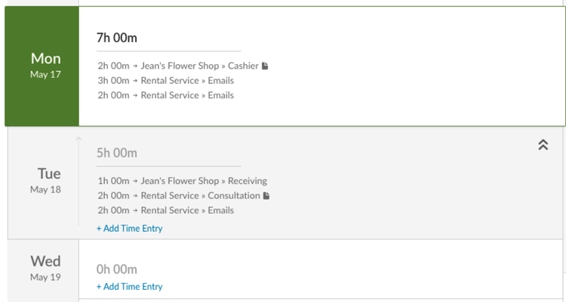Click Tuesday's 5h 00m total
This screenshot has width=566, height=302.
(117, 153)
